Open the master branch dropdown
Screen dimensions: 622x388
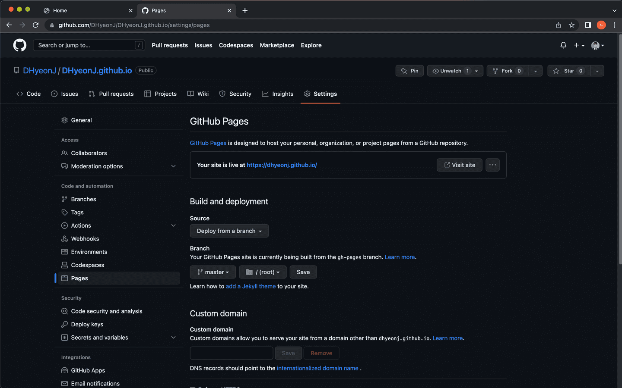pos(213,272)
